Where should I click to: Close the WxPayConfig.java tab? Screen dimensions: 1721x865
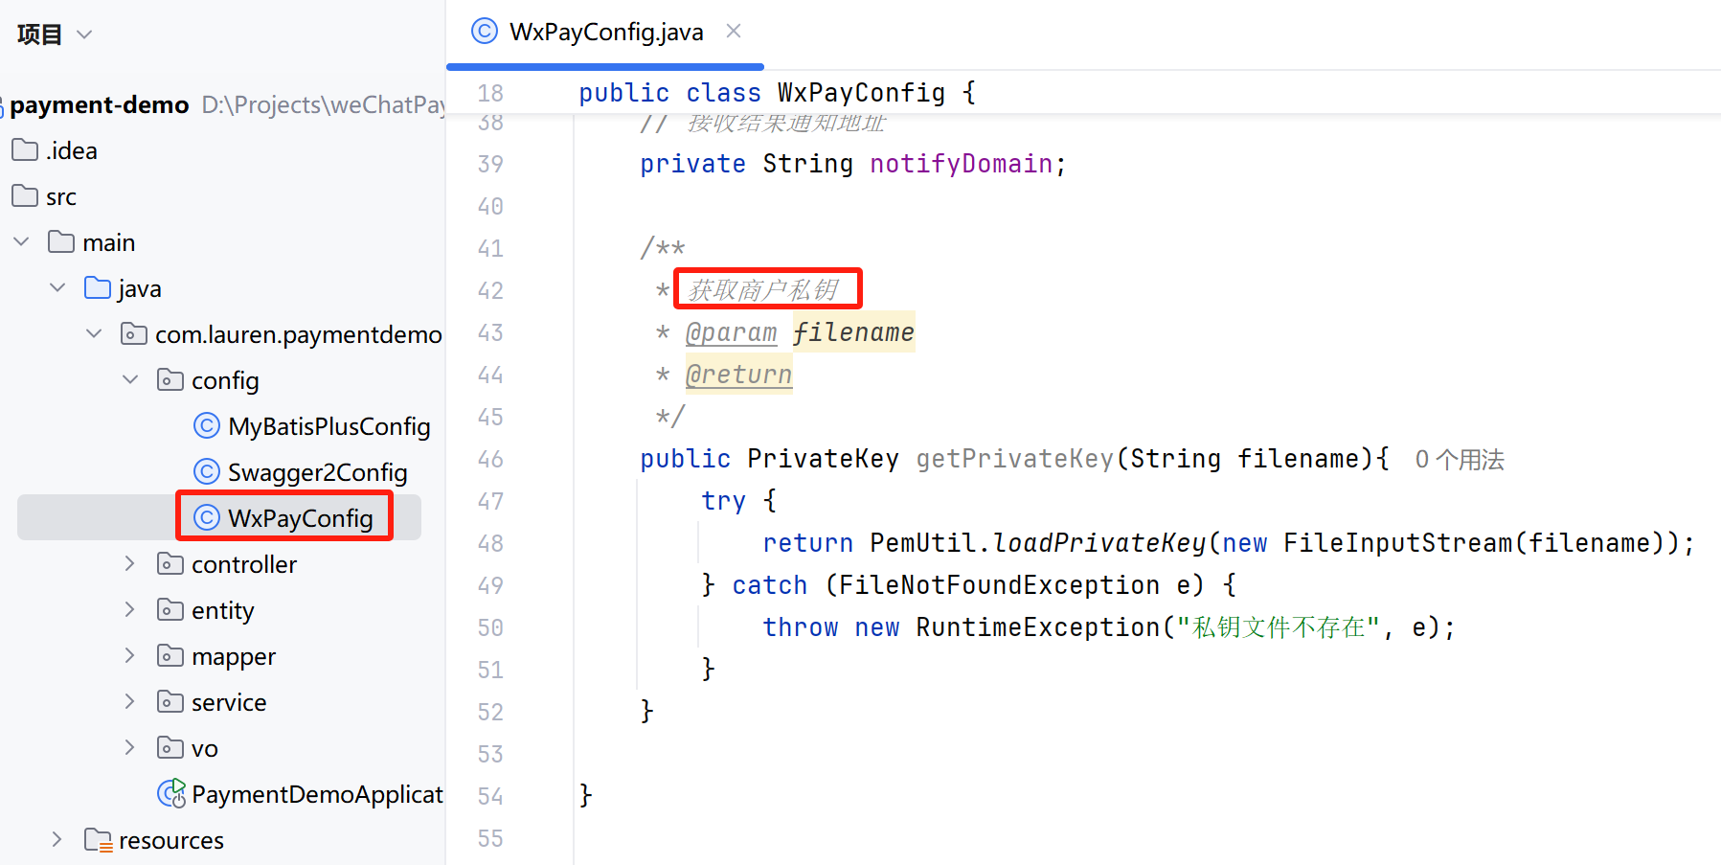pyautogui.click(x=733, y=31)
